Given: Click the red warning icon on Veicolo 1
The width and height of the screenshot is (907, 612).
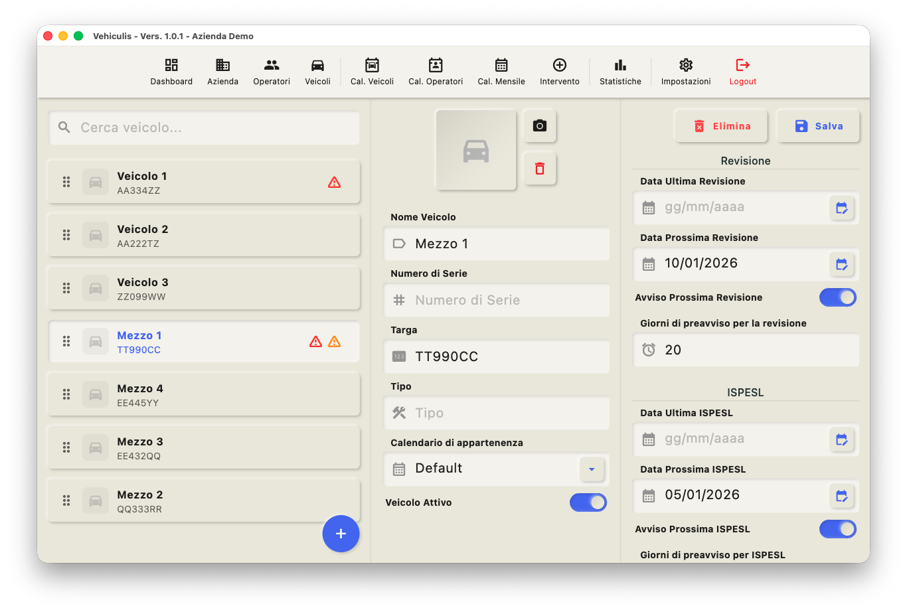Looking at the screenshot, I should click(335, 182).
